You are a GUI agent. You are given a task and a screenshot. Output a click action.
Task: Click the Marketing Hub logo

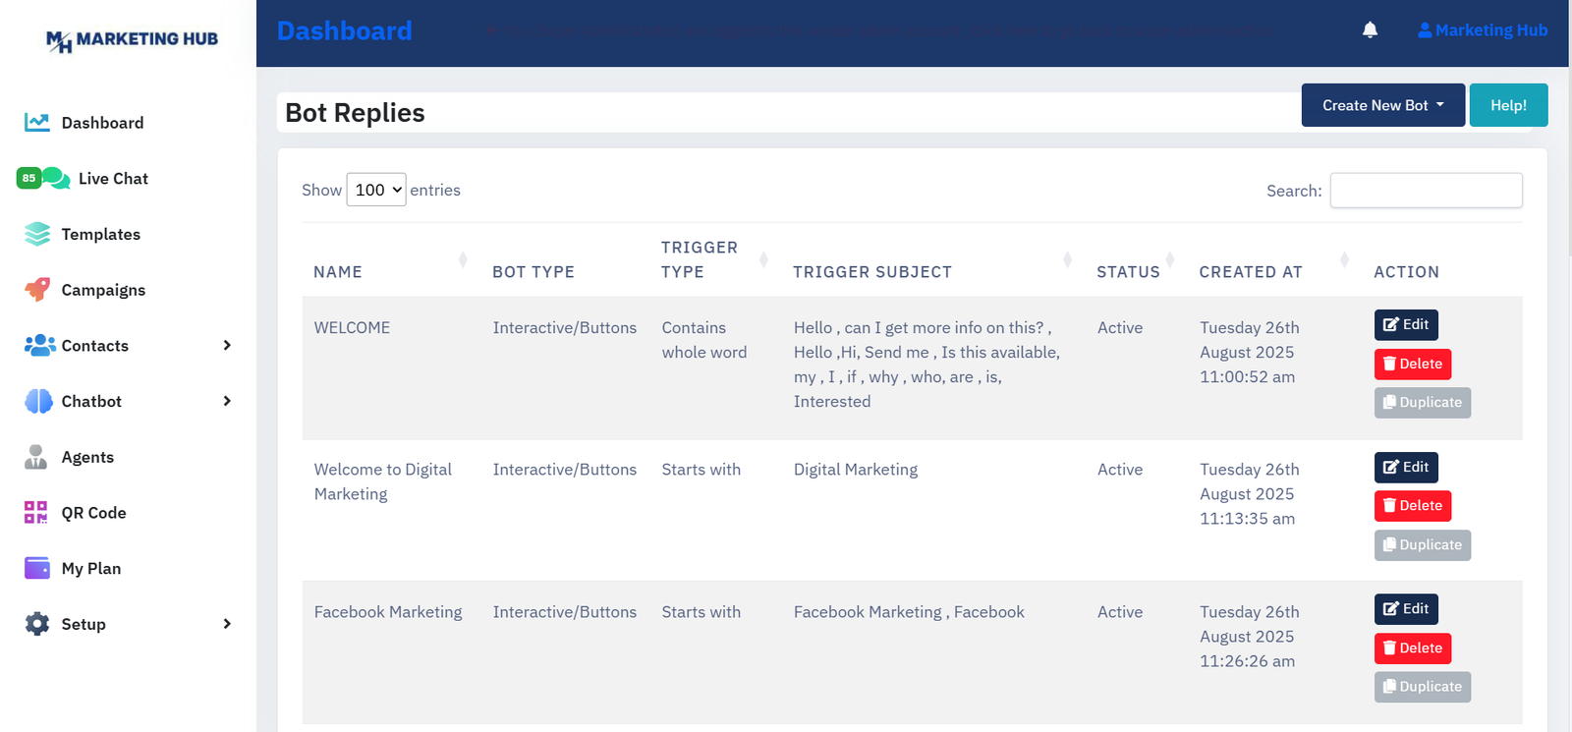tap(132, 39)
